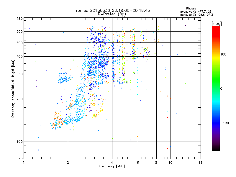Select the 'mean, sd,X: 98.8, 25.3' line
Viewport: 236px width, 177px height.
pyautogui.click(x=196, y=15)
